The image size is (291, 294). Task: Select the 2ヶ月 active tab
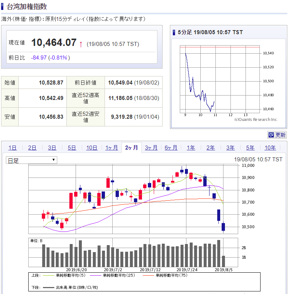131,148
